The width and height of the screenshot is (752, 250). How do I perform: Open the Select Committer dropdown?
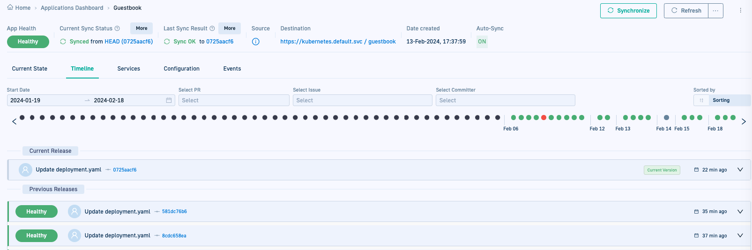505,100
